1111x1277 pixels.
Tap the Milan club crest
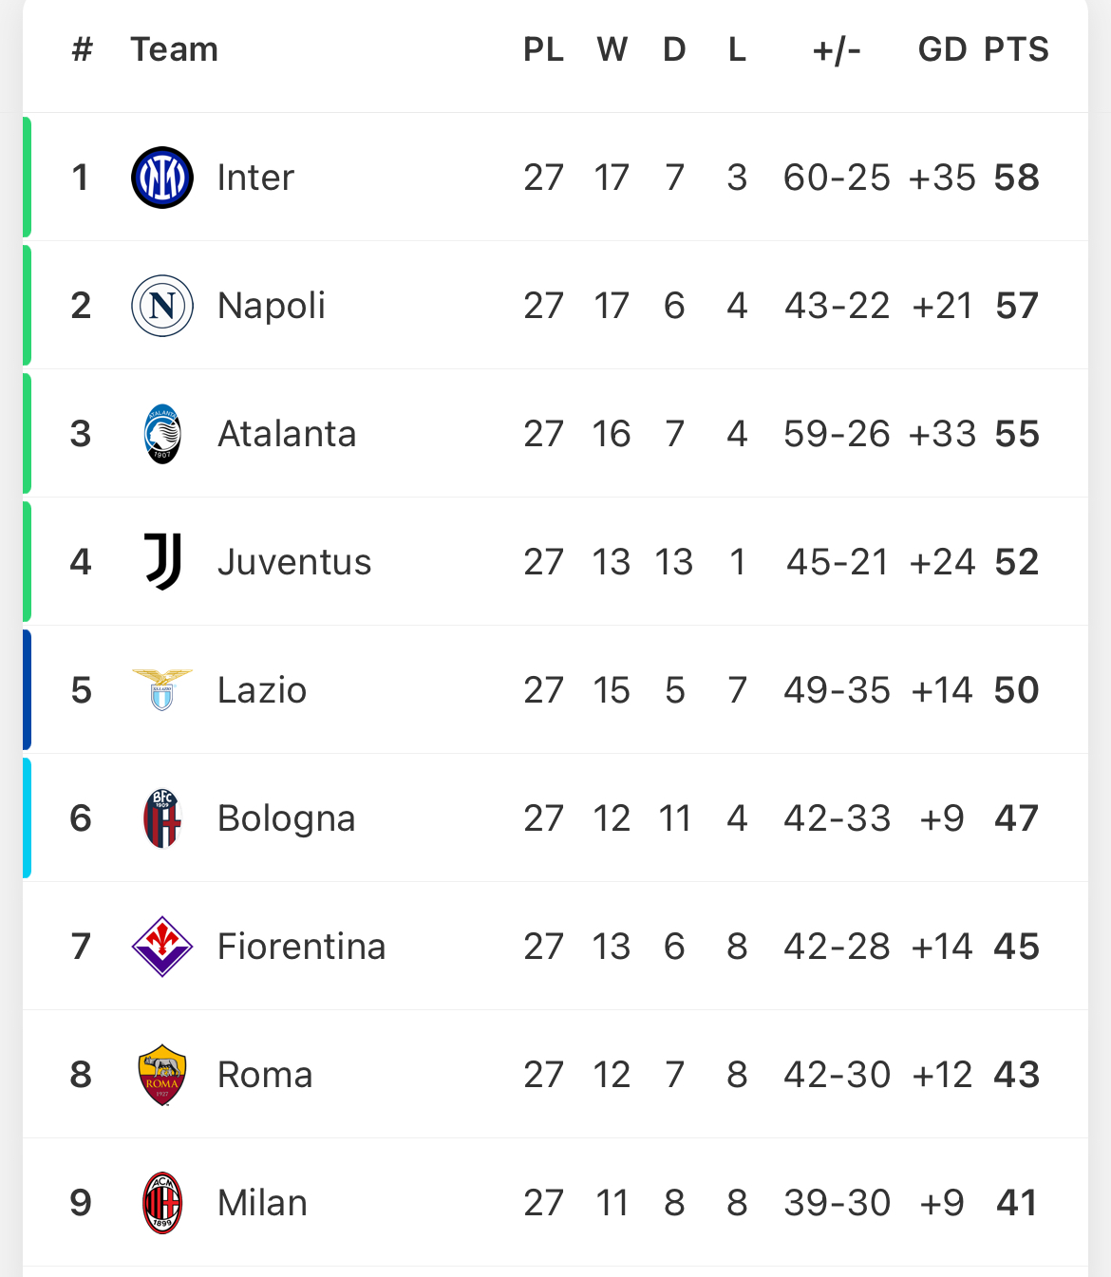tap(162, 1203)
